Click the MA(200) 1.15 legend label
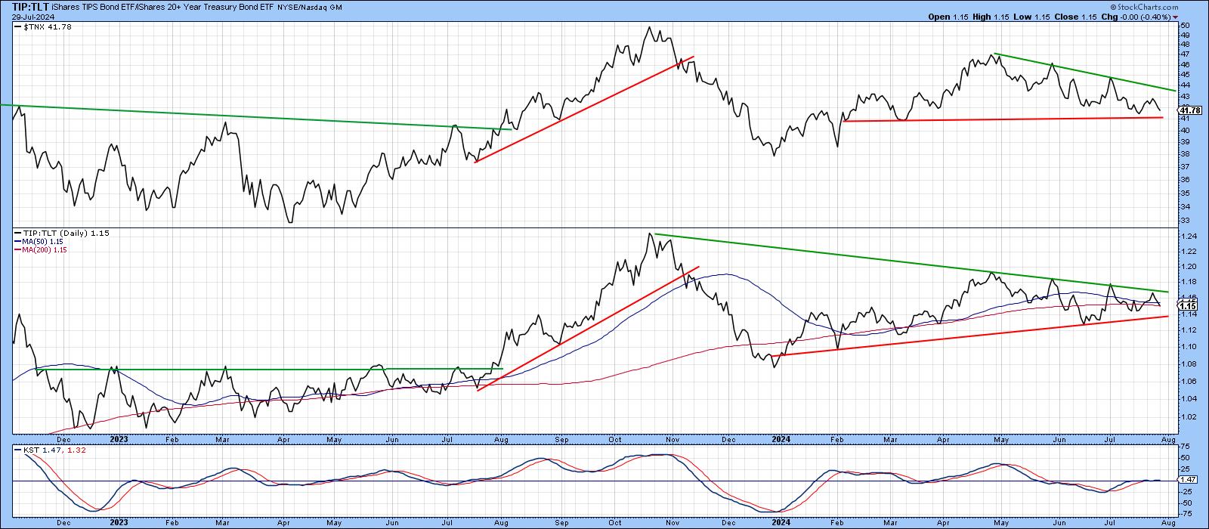The height and width of the screenshot is (529, 1209). [46, 250]
